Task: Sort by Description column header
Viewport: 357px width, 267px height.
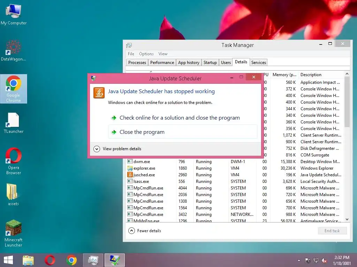Action: pyautogui.click(x=321, y=75)
